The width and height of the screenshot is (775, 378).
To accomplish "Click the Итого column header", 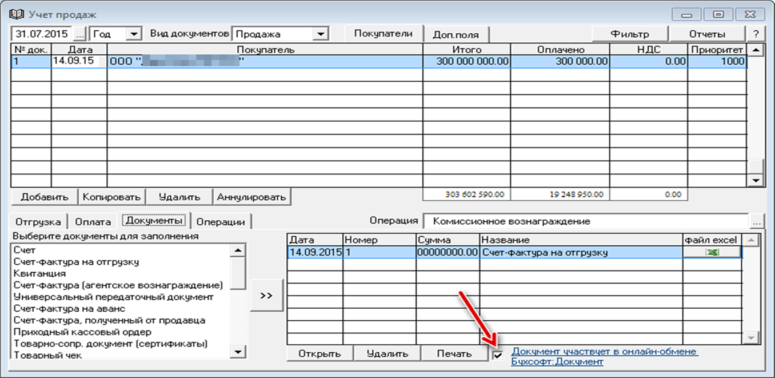I will [466, 50].
